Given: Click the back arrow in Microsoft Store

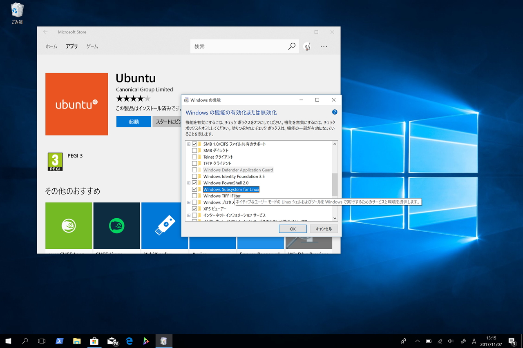Looking at the screenshot, I should [45, 32].
